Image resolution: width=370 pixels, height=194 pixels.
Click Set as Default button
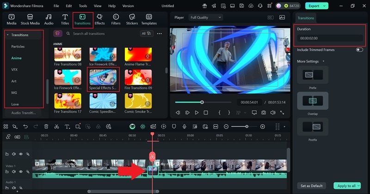[311, 186]
